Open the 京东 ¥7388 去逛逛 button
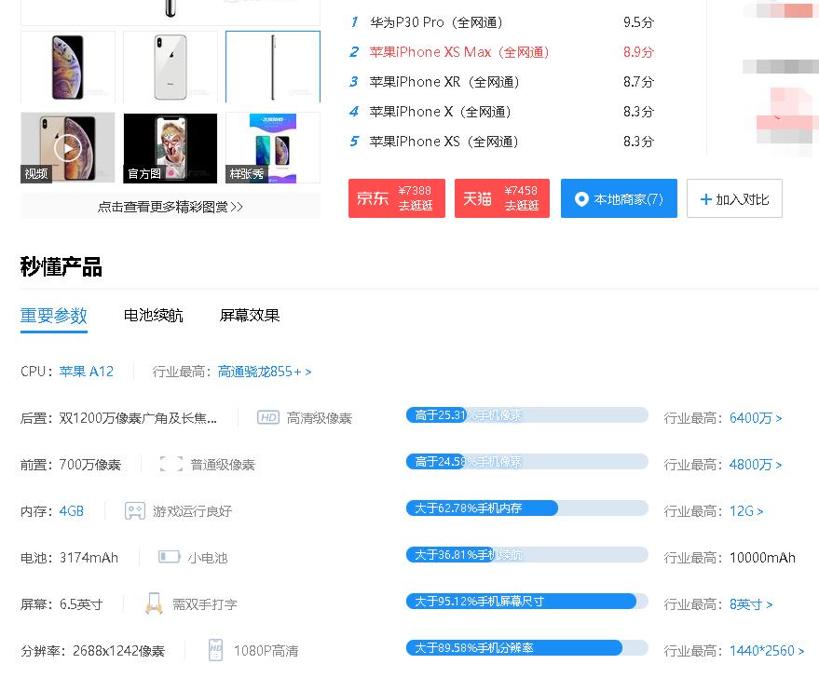This screenshot has height=691, width=819. (396, 197)
